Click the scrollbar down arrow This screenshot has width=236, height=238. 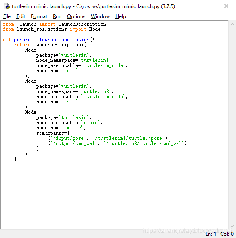(x=232, y=226)
